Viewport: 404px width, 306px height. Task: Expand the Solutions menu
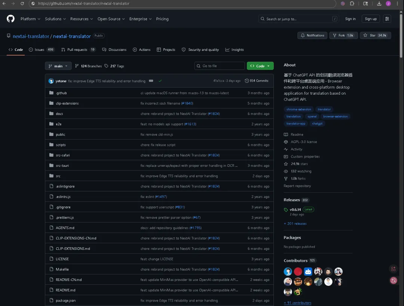(55, 19)
